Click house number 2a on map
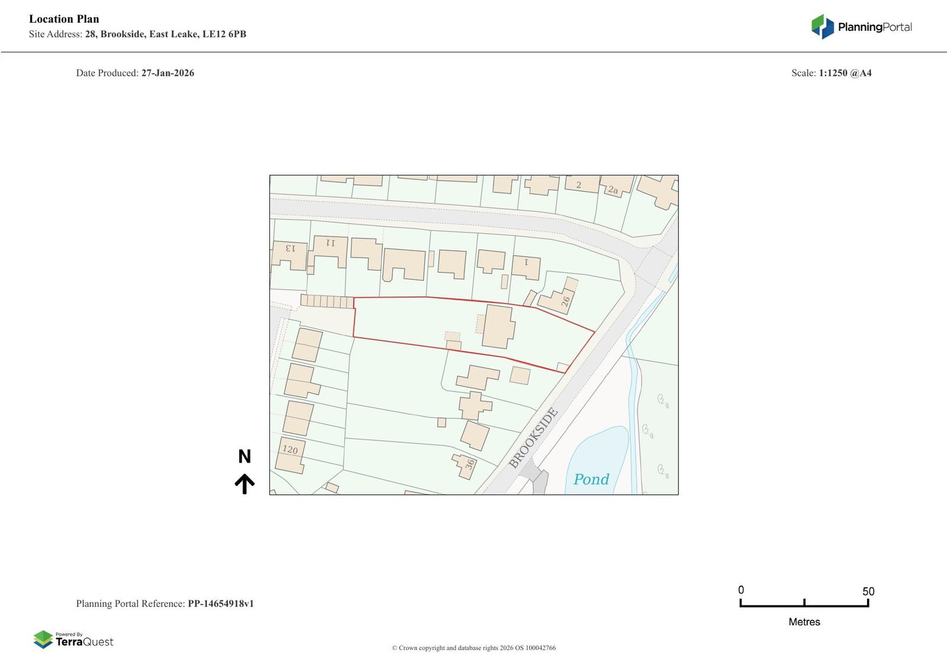 tap(613, 190)
